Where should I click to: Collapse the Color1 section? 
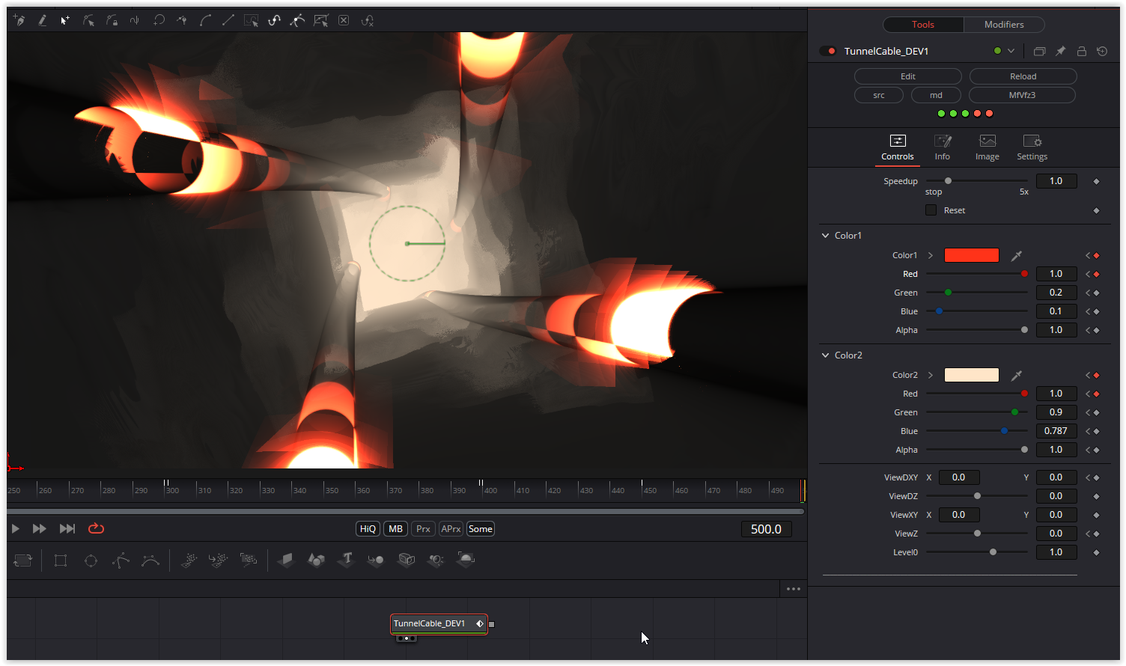[826, 236]
